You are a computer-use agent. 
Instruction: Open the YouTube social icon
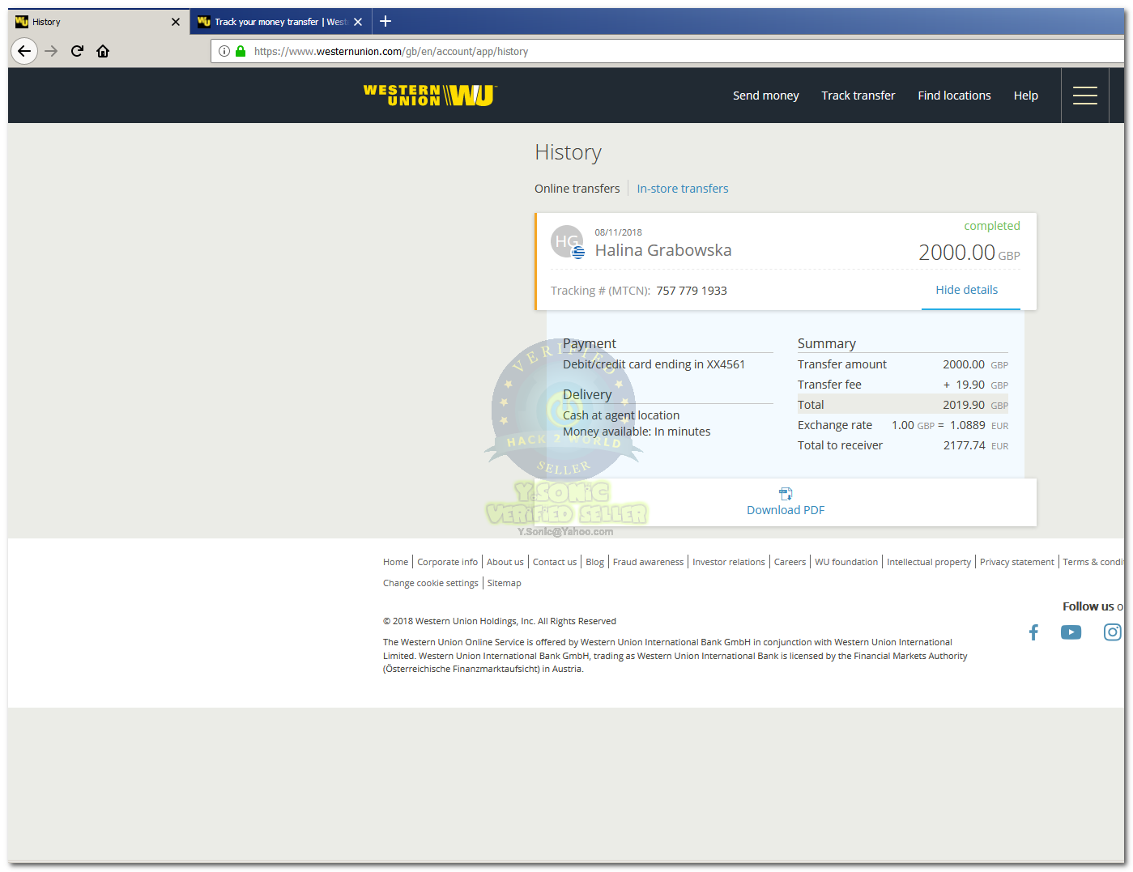pos(1071,632)
